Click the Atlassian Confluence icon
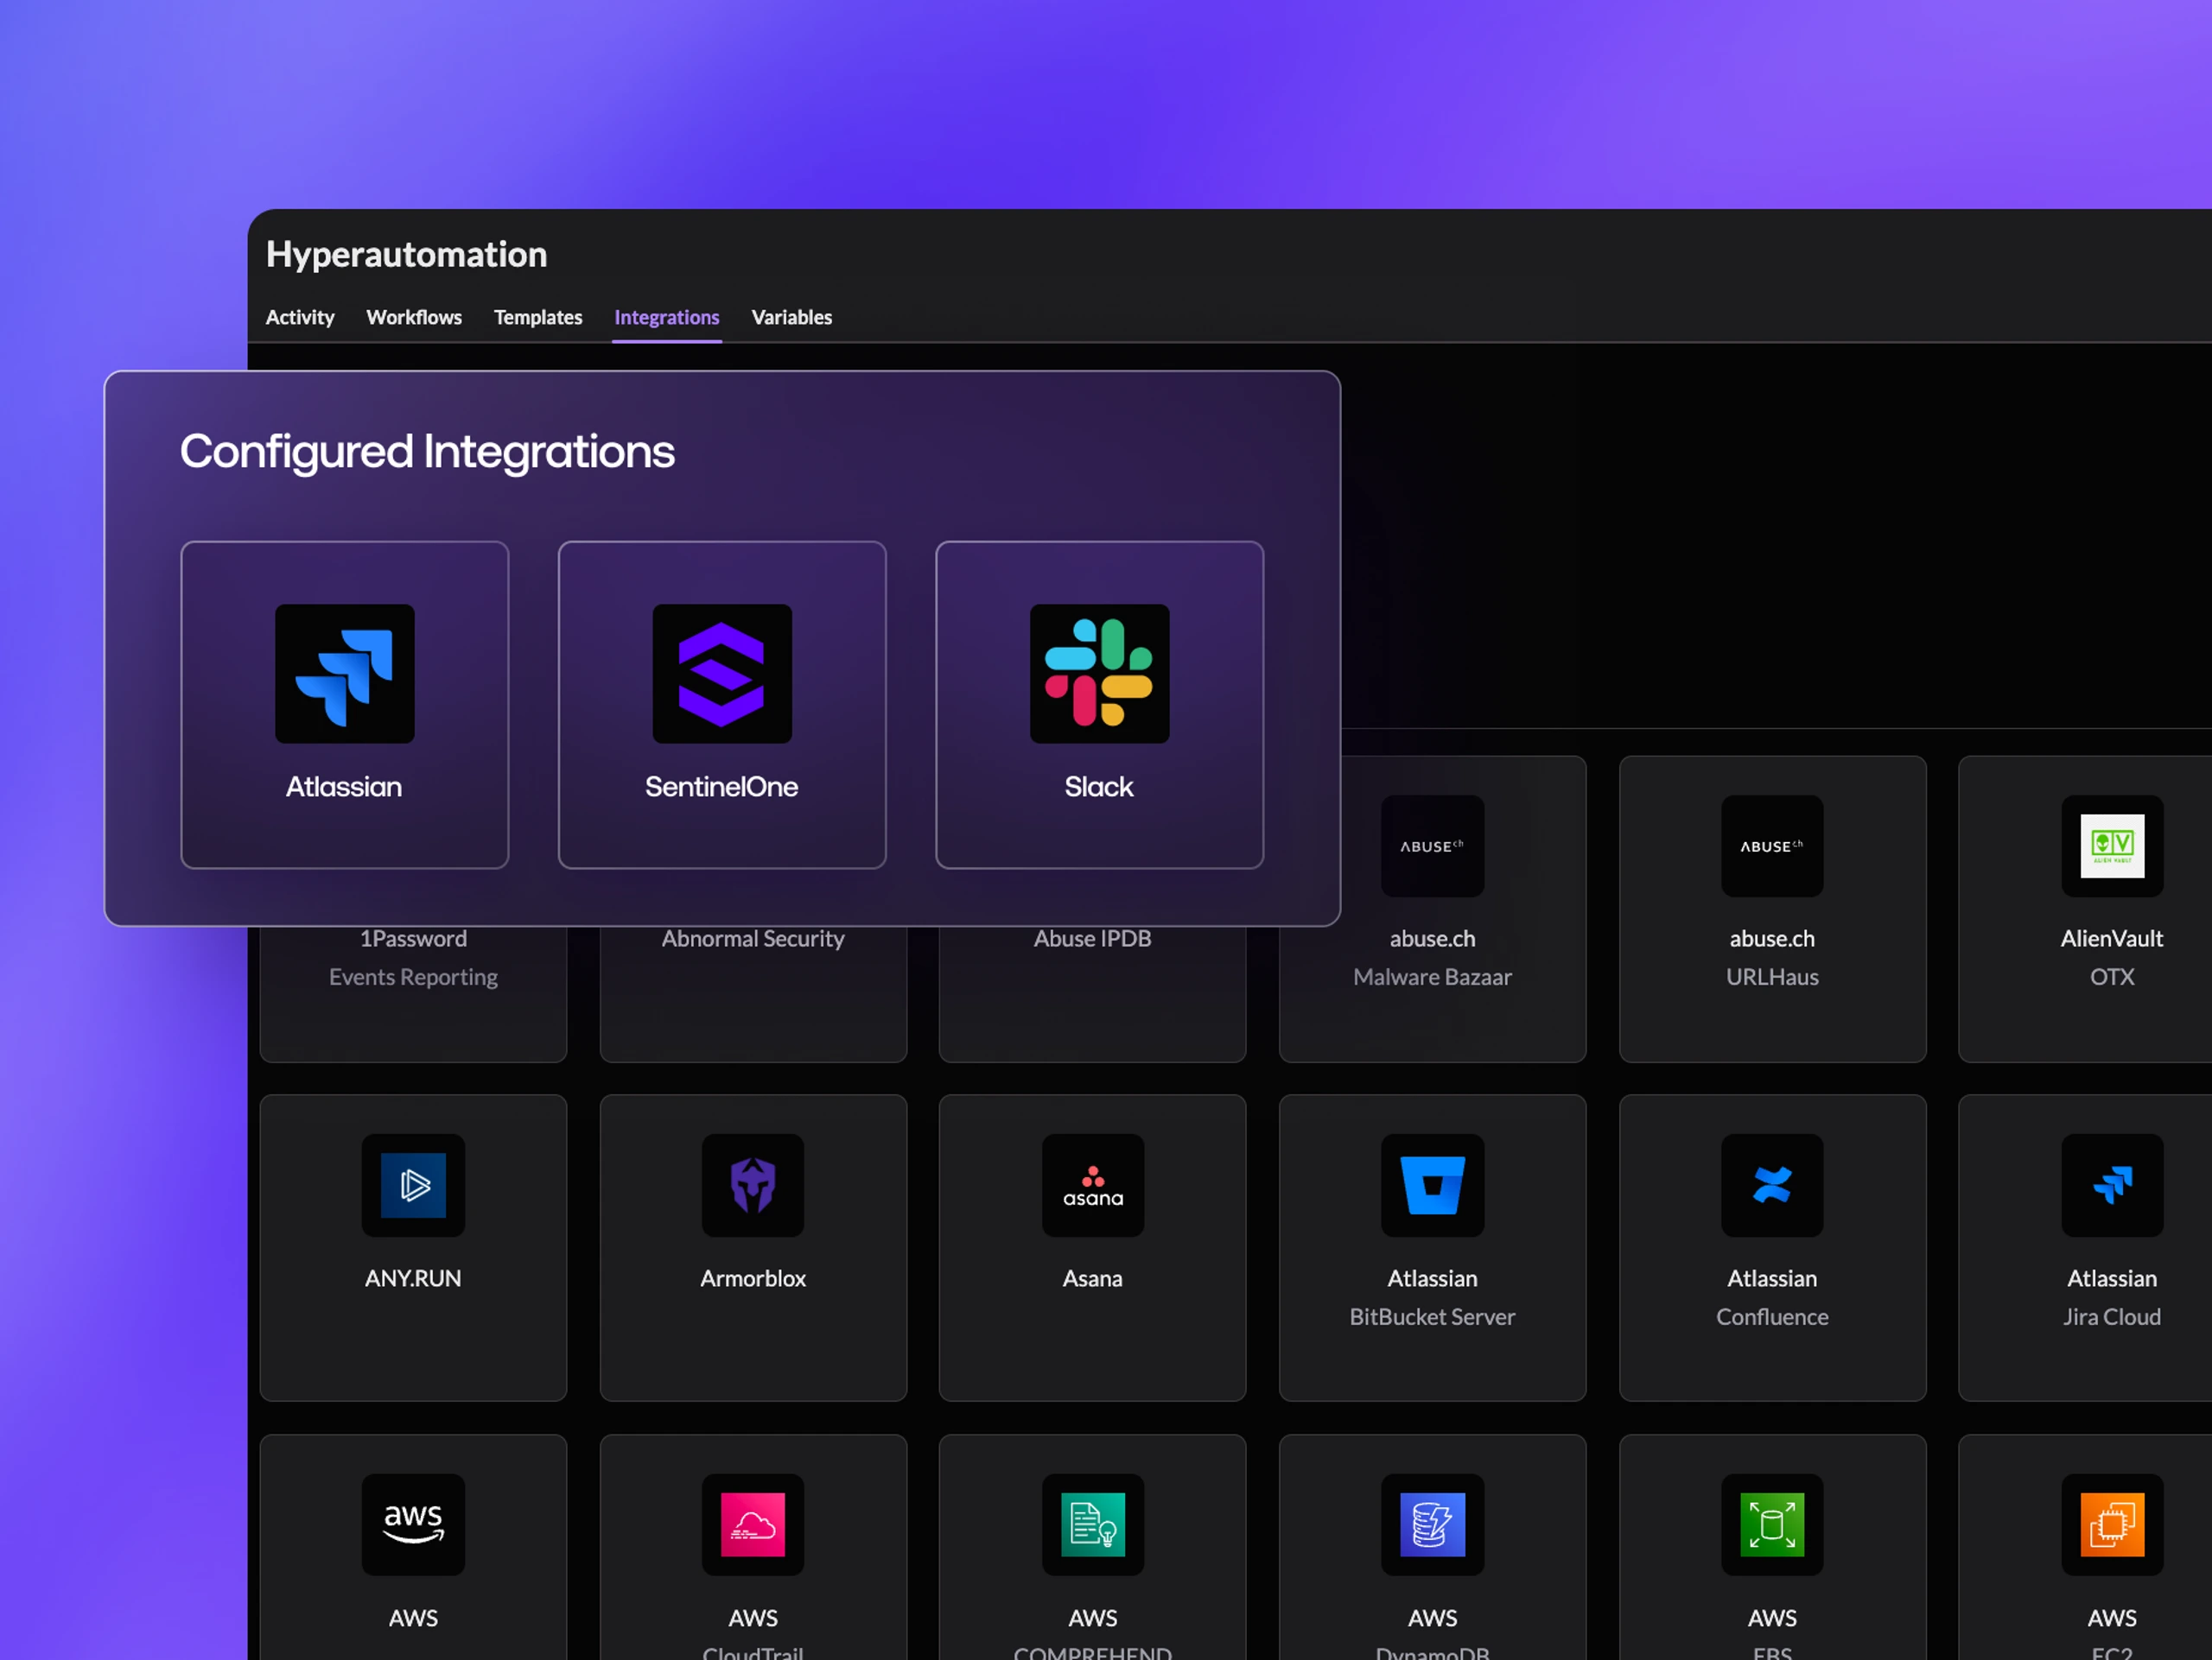 click(1772, 1185)
